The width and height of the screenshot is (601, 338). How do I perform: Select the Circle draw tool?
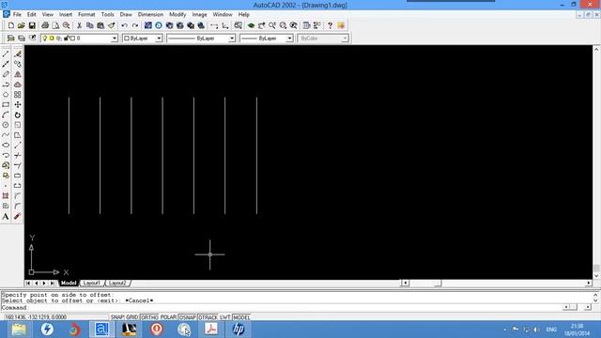(x=6, y=125)
